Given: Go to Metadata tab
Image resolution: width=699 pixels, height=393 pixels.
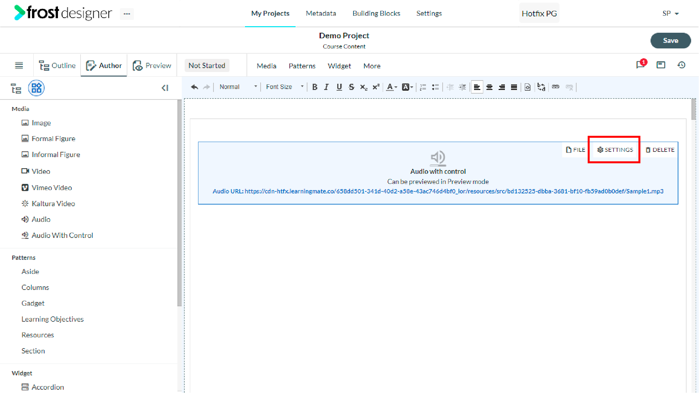Looking at the screenshot, I should (321, 13).
